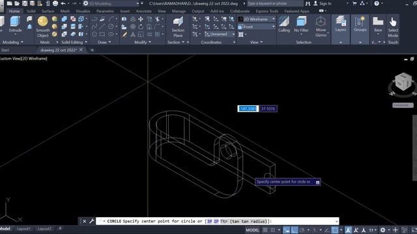Cancel the command with command line X
417x234 pixels.
(x=84, y=221)
